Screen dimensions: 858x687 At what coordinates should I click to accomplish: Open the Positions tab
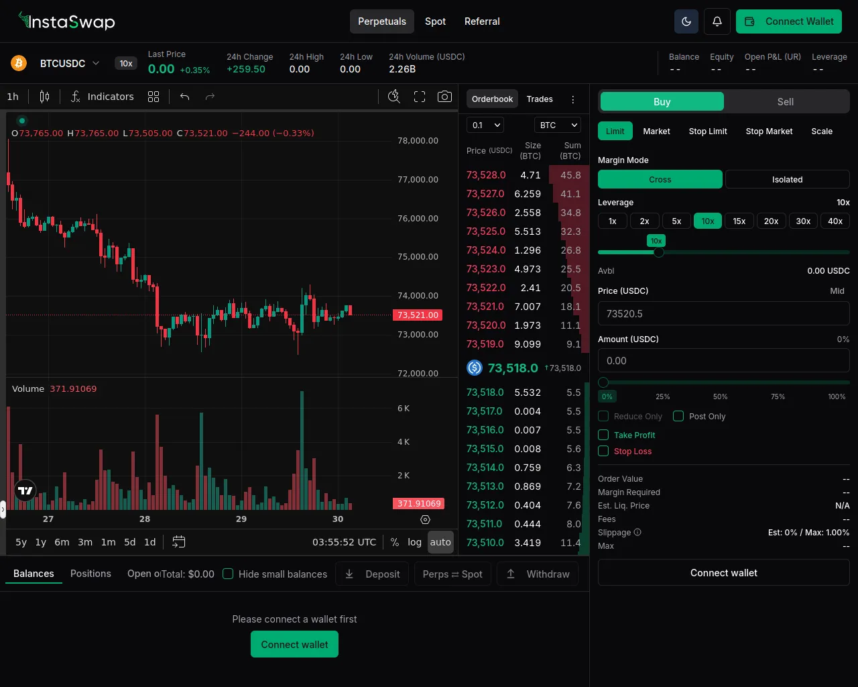click(90, 574)
